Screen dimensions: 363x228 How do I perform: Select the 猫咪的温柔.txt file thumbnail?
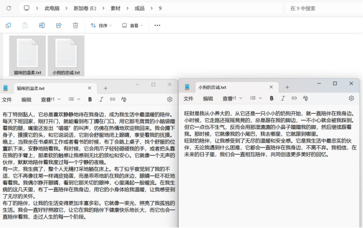pyautogui.click(x=28, y=56)
